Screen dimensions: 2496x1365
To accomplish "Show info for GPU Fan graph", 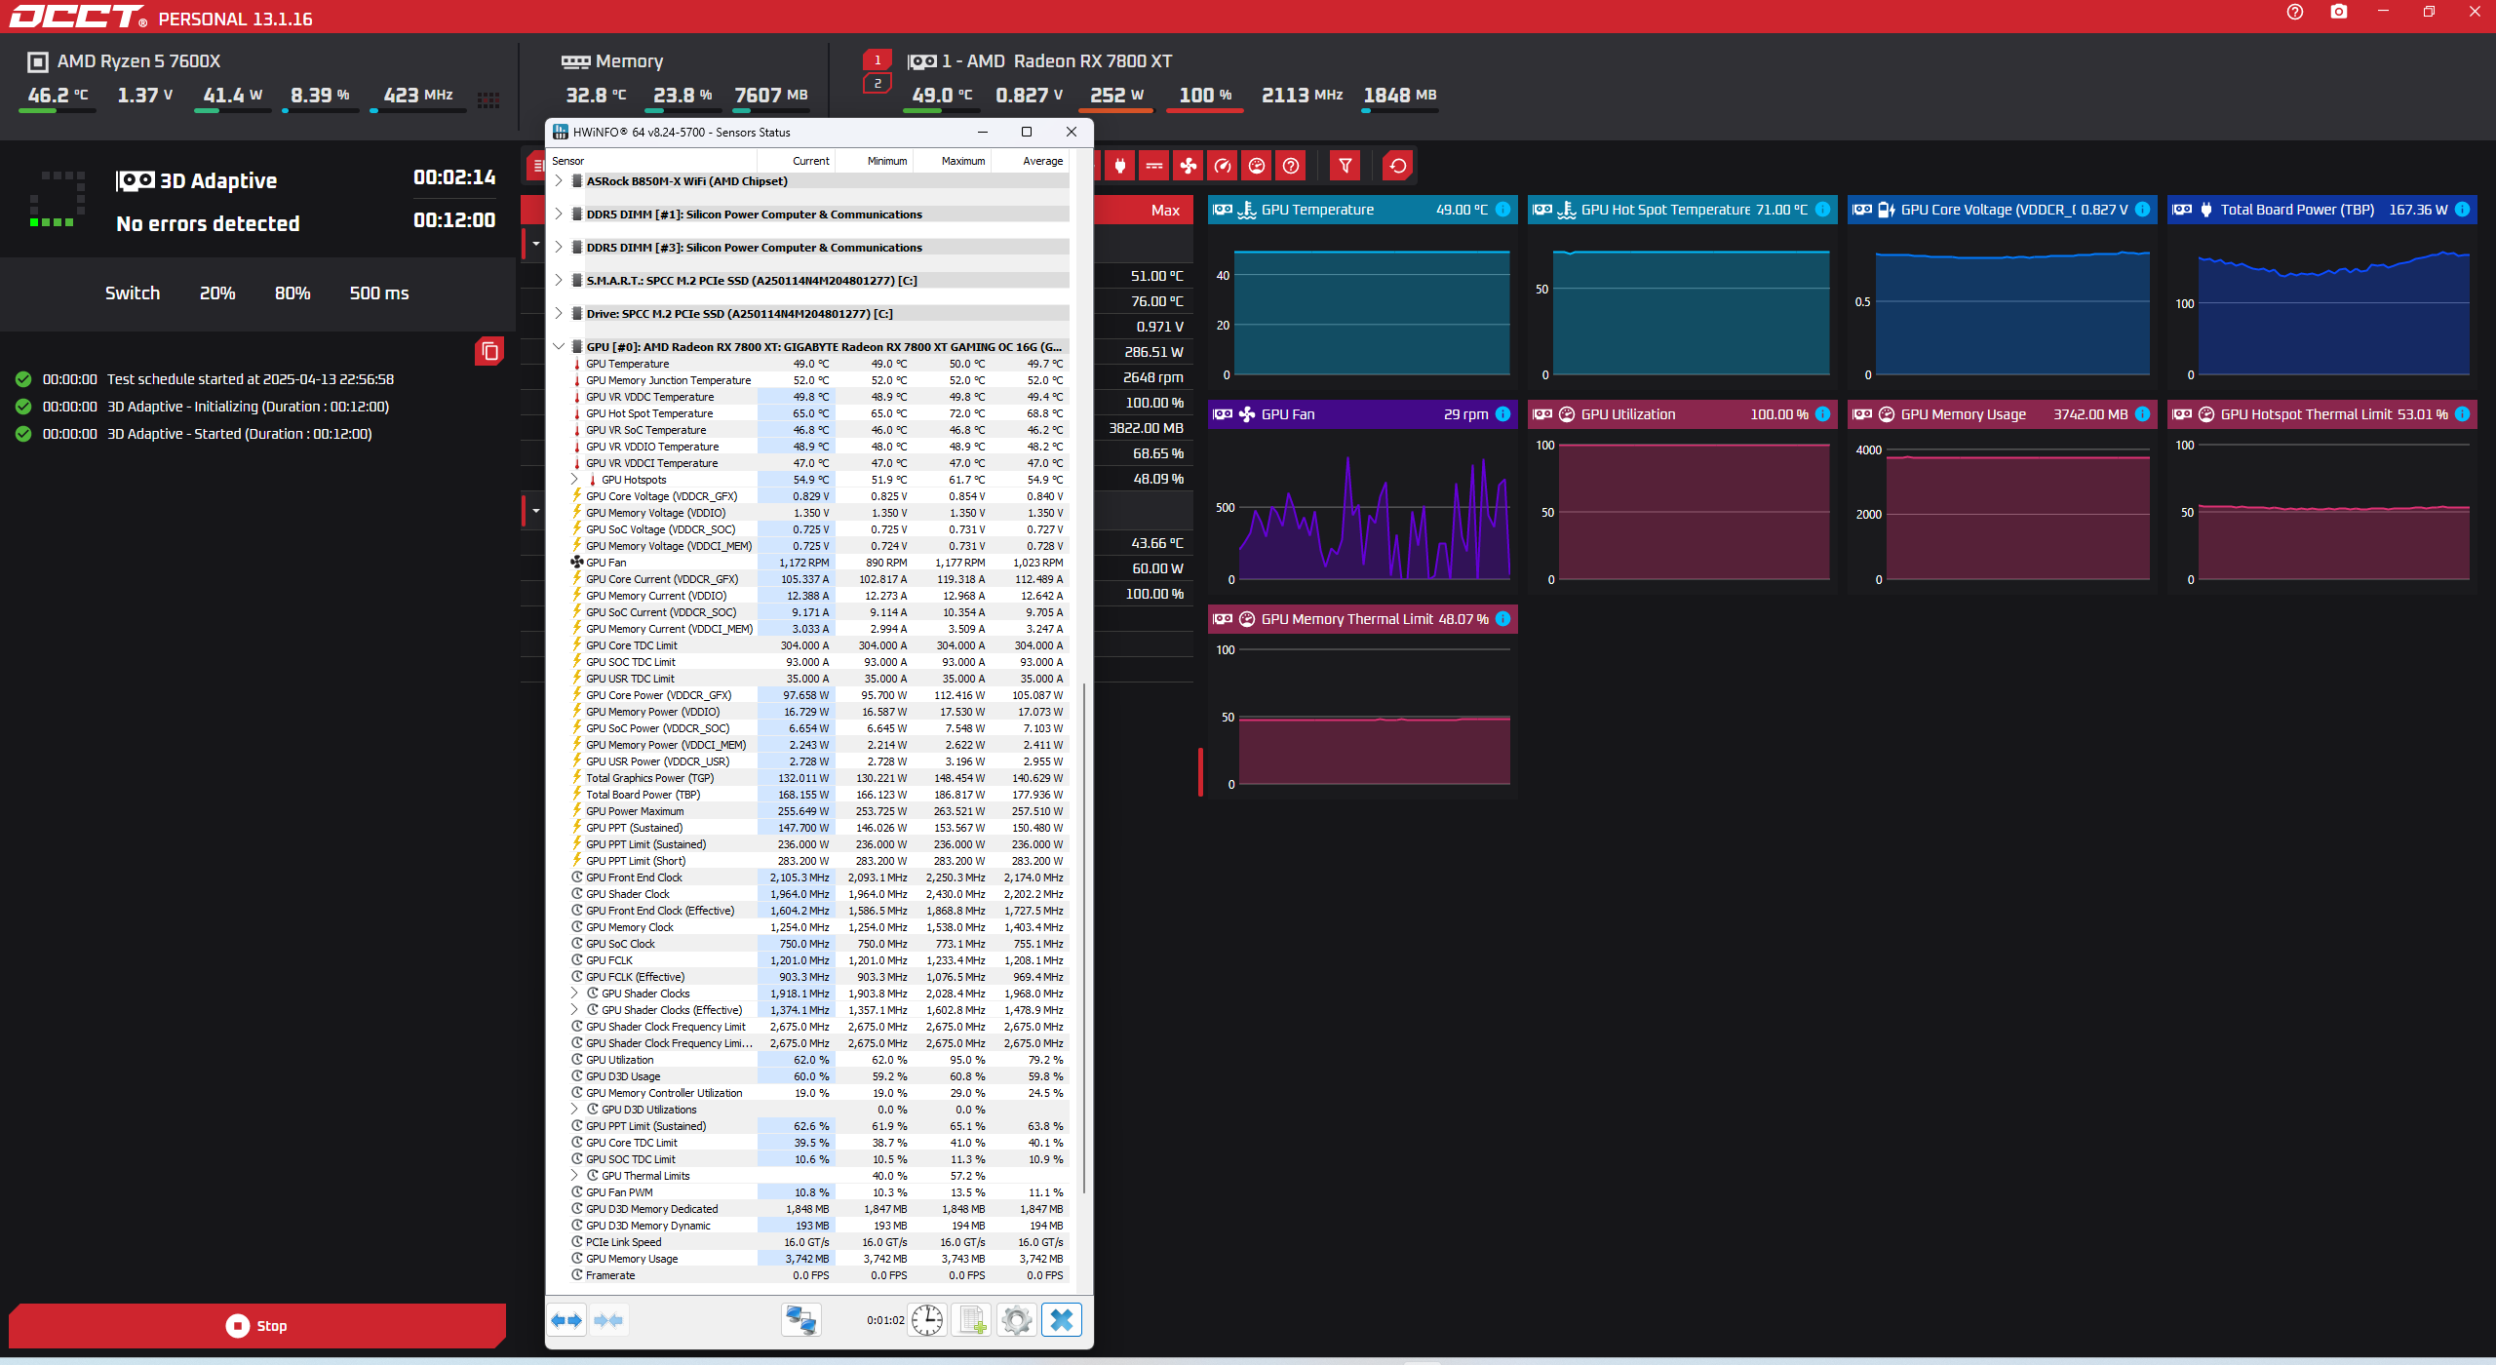I will [1502, 414].
